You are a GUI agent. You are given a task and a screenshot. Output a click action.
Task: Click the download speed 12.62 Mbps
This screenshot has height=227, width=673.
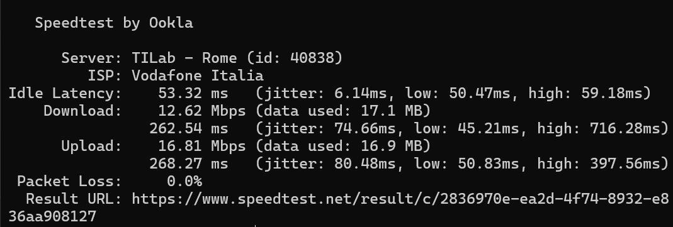201,111
